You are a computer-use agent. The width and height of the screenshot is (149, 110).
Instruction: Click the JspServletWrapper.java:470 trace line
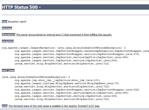click(x=77, y=54)
